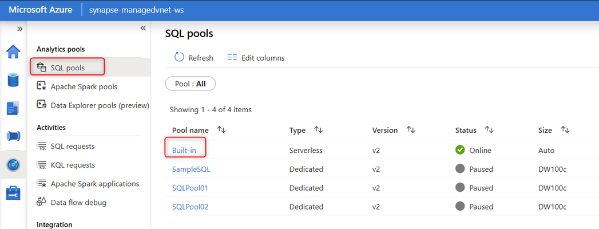
Task: Open the Data hub cylinder icon
Action: (13, 80)
